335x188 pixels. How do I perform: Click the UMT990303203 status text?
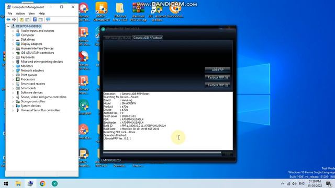(111, 160)
